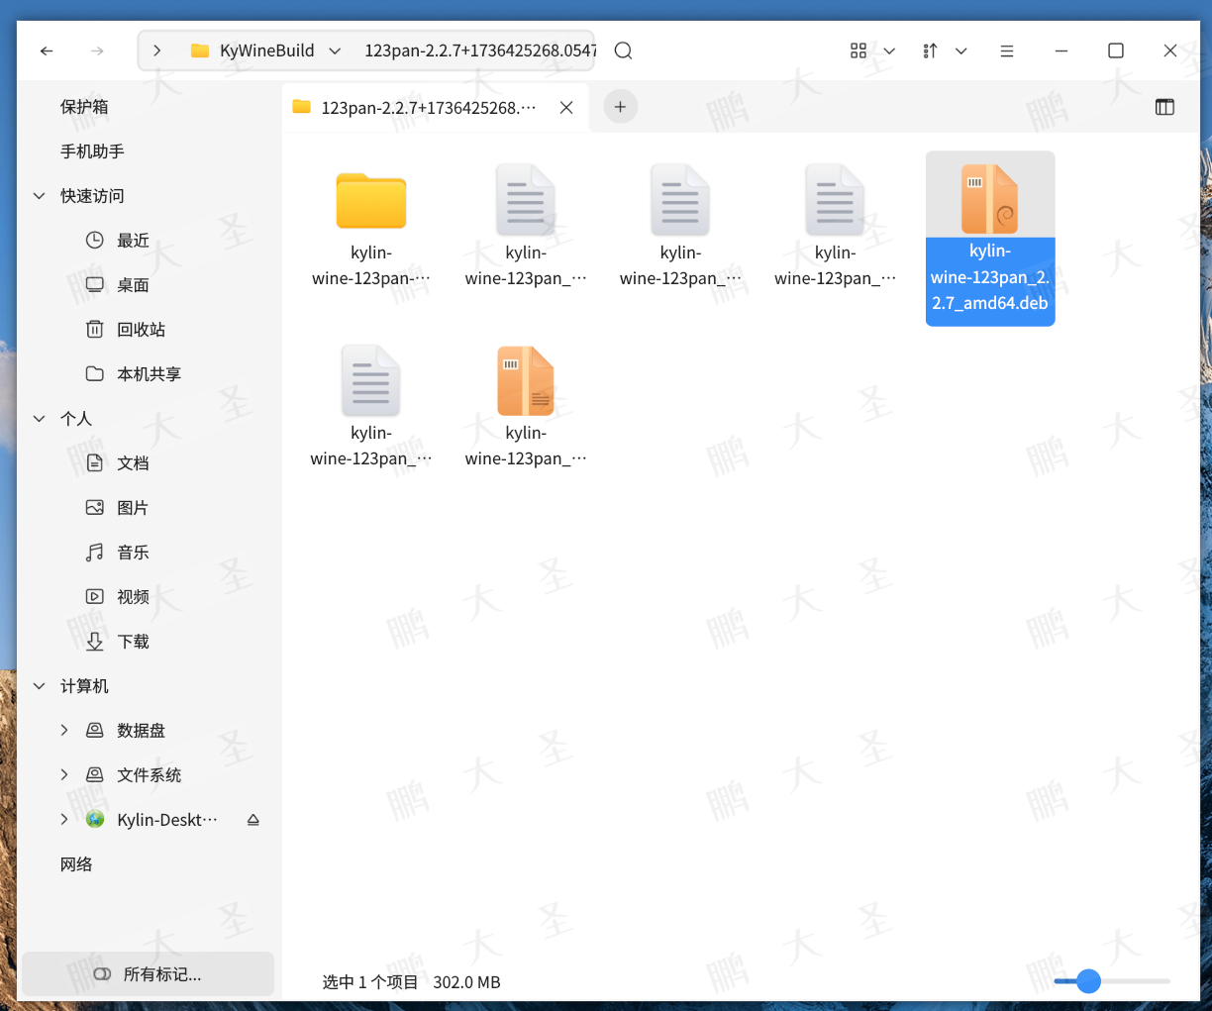Click the download arrow icon beside 下载

tap(95, 641)
